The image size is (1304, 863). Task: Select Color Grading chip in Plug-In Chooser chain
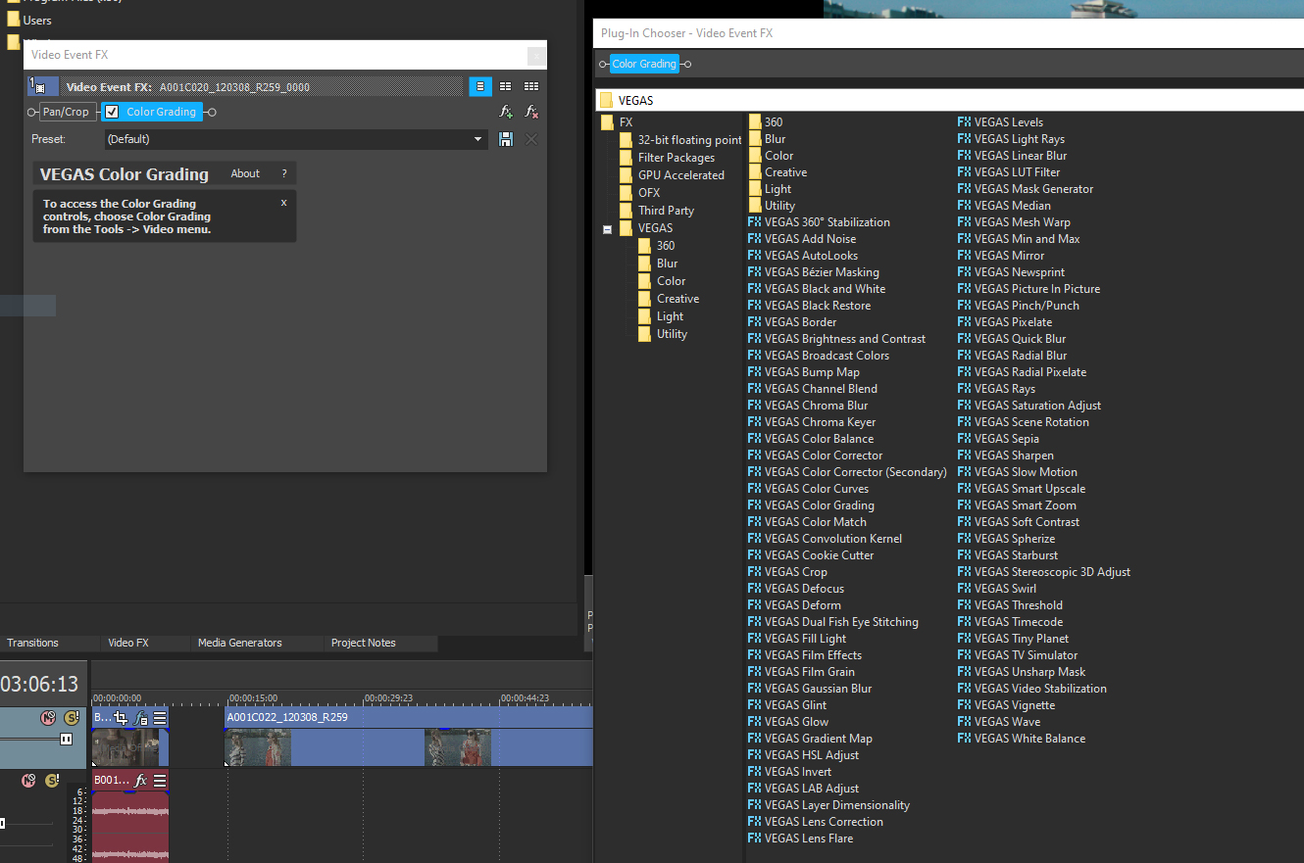tap(644, 64)
